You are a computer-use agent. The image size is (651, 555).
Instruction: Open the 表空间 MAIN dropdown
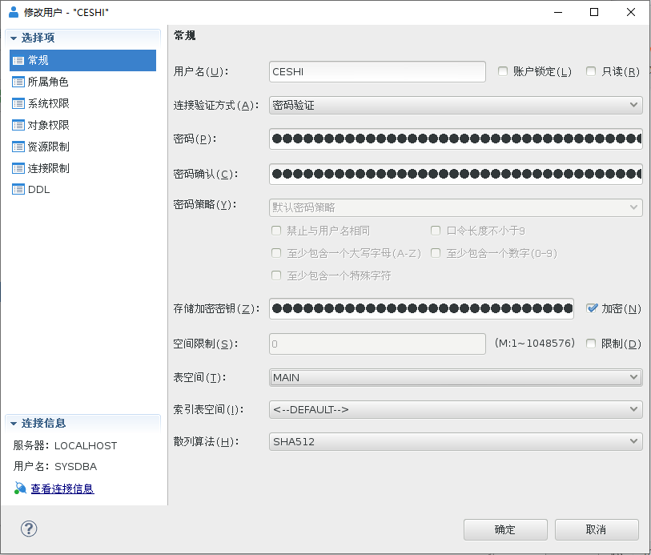pyautogui.click(x=456, y=377)
